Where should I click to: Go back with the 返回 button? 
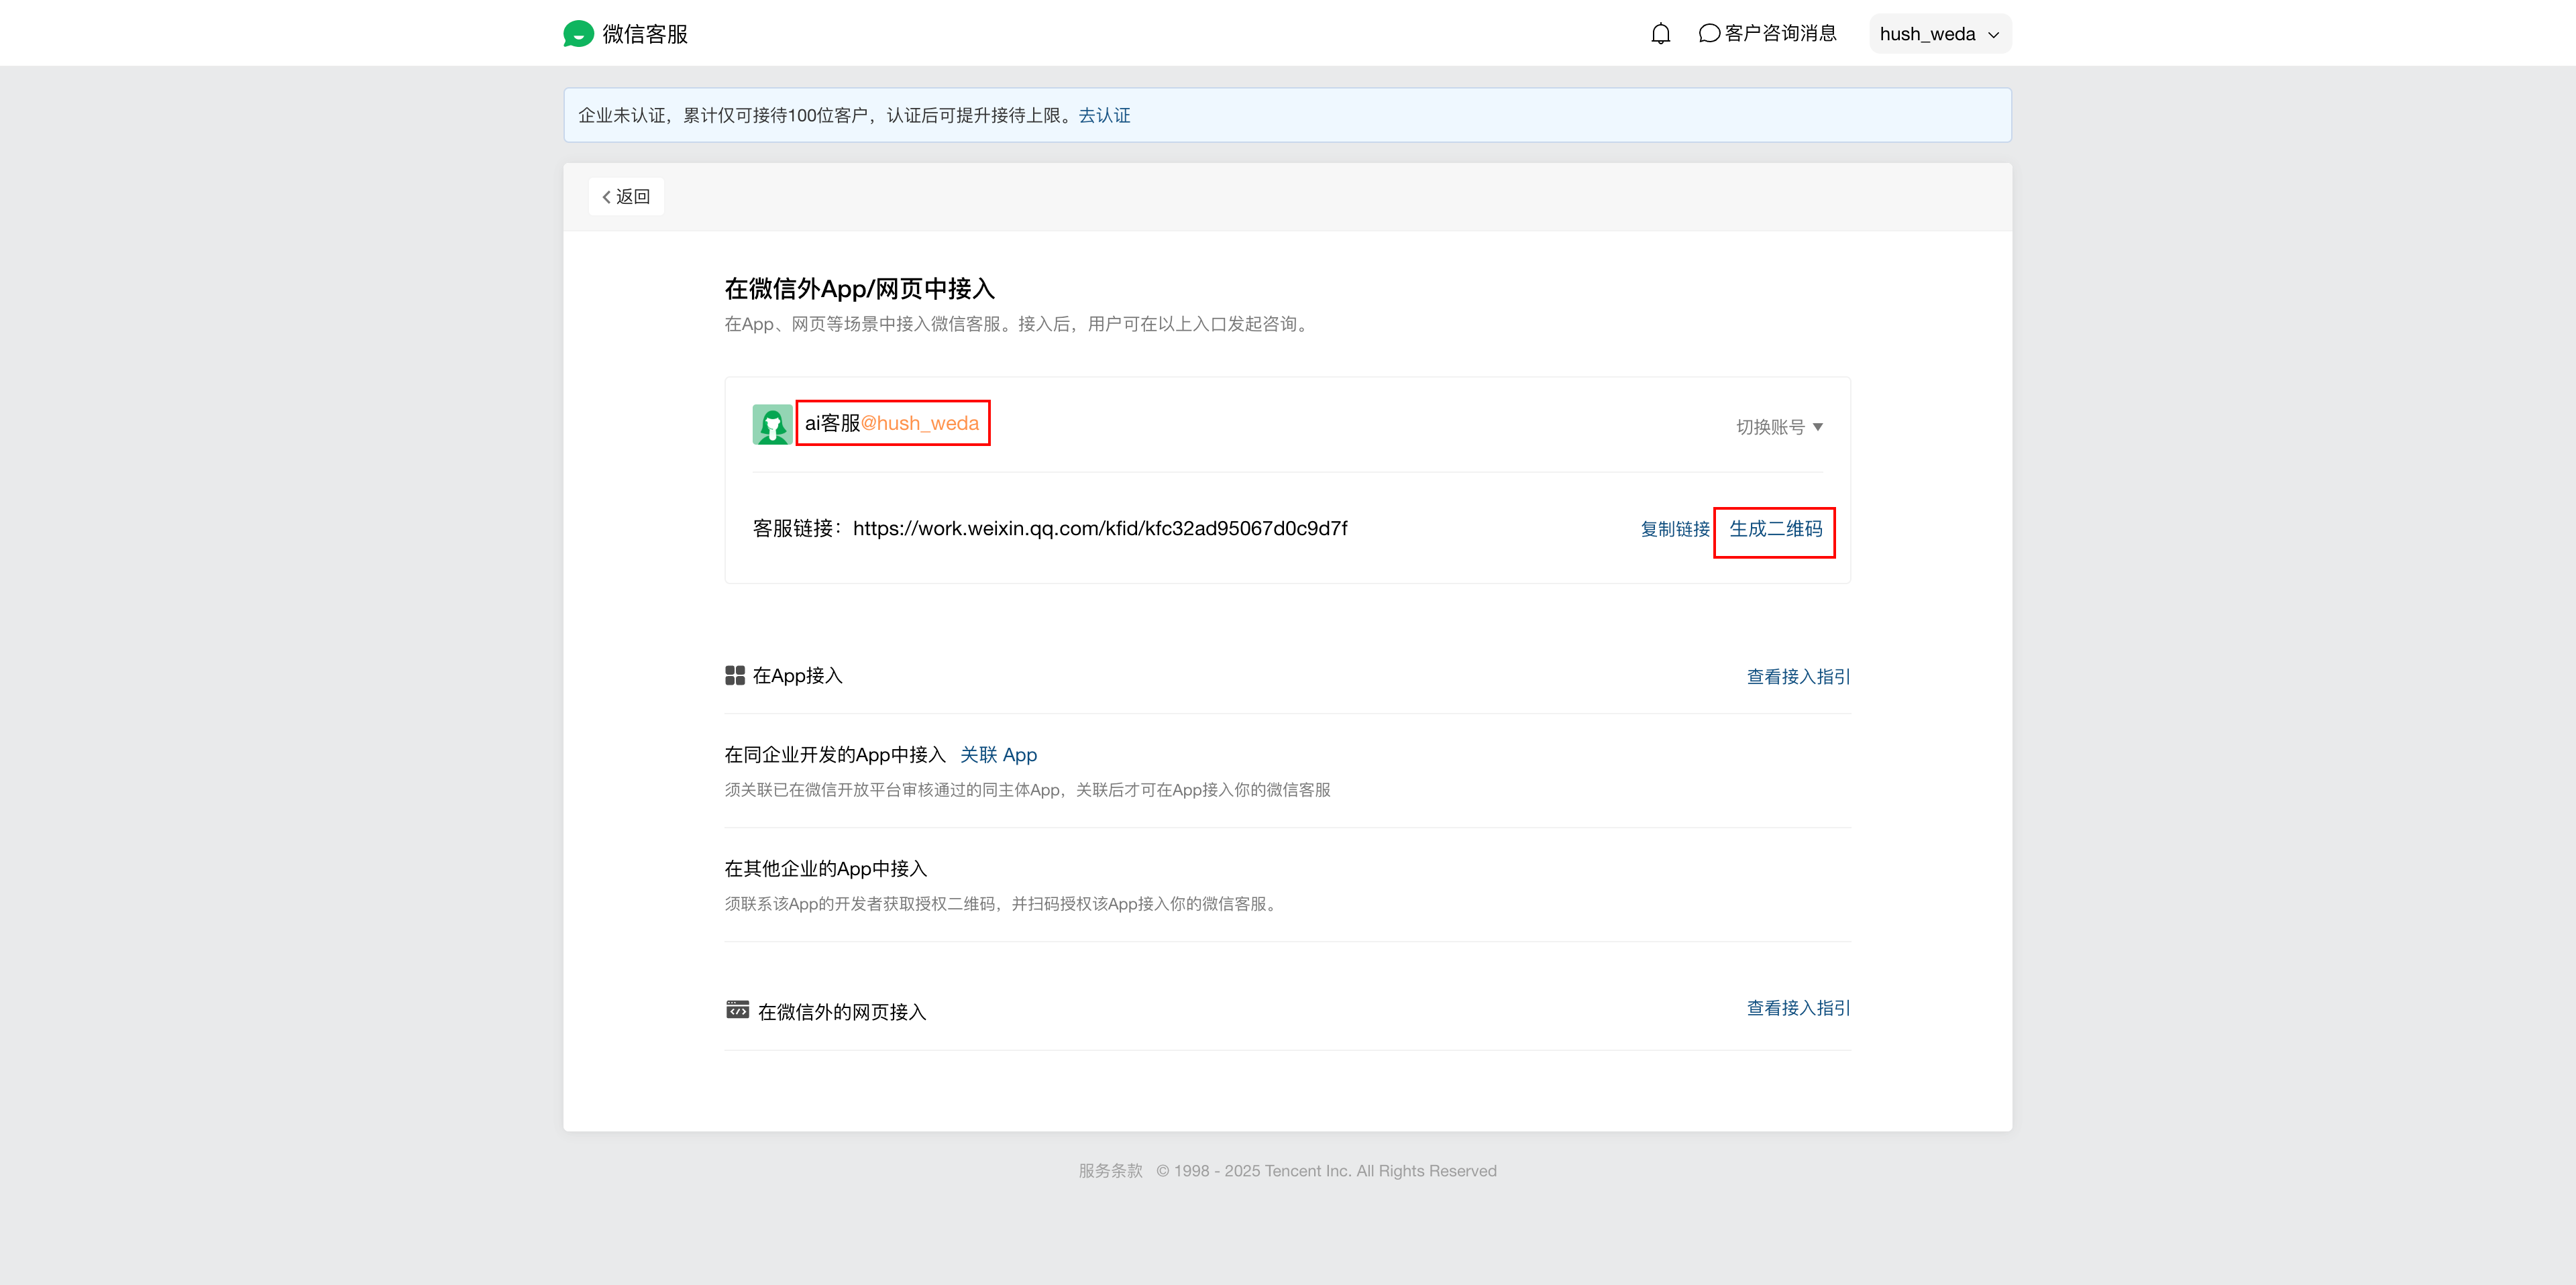pyautogui.click(x=626, y=196)
